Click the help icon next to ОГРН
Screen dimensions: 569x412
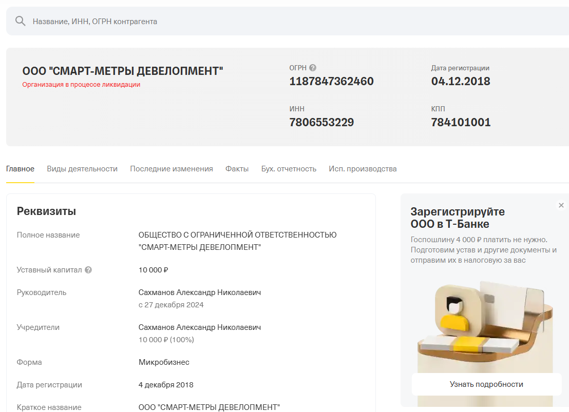point(313,68)
